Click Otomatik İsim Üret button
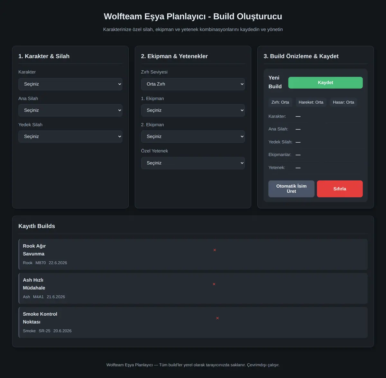Screen dimensions: 386x378 [291, 189]
